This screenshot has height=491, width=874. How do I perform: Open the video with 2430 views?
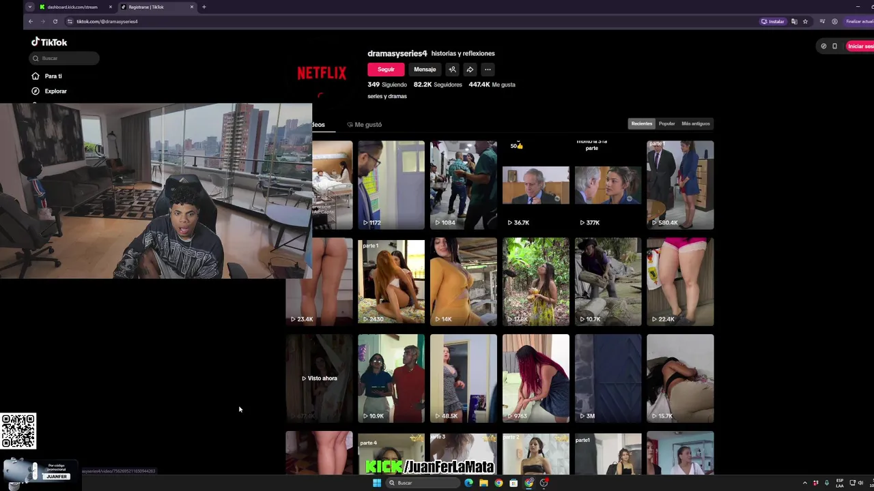pos(391,282)
